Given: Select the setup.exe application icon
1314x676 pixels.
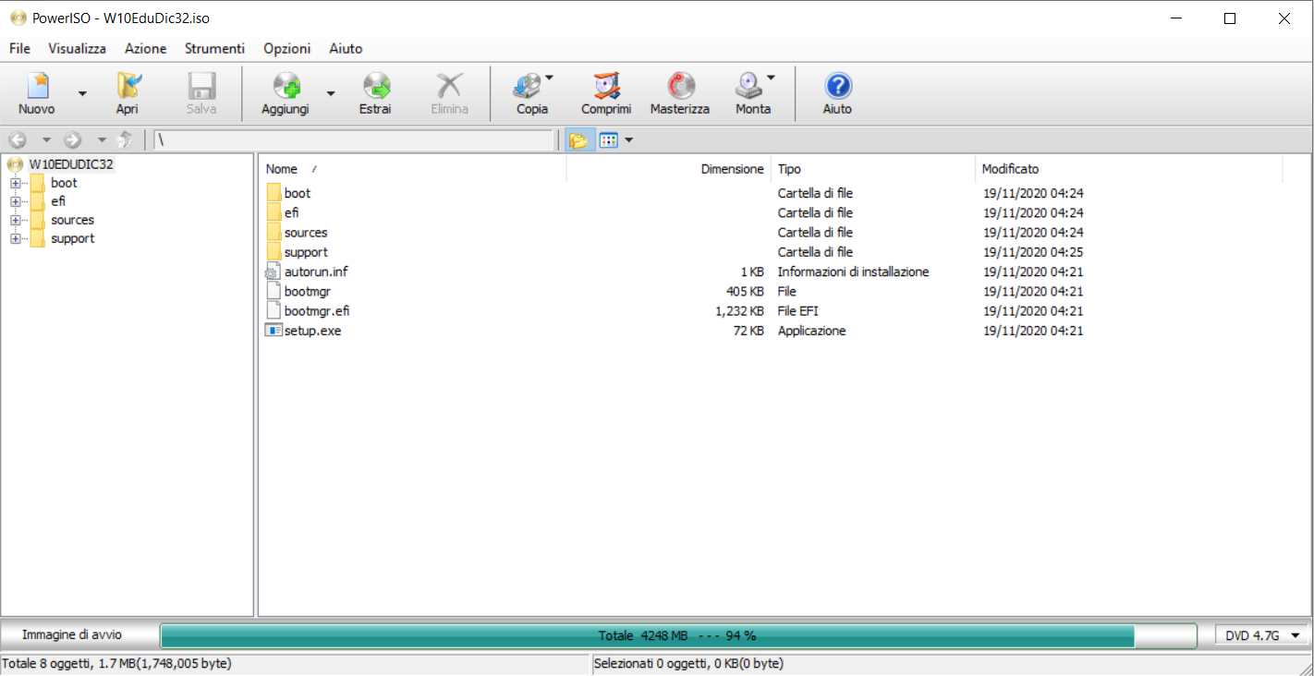Looking at the screenshot, I should 273,330.
